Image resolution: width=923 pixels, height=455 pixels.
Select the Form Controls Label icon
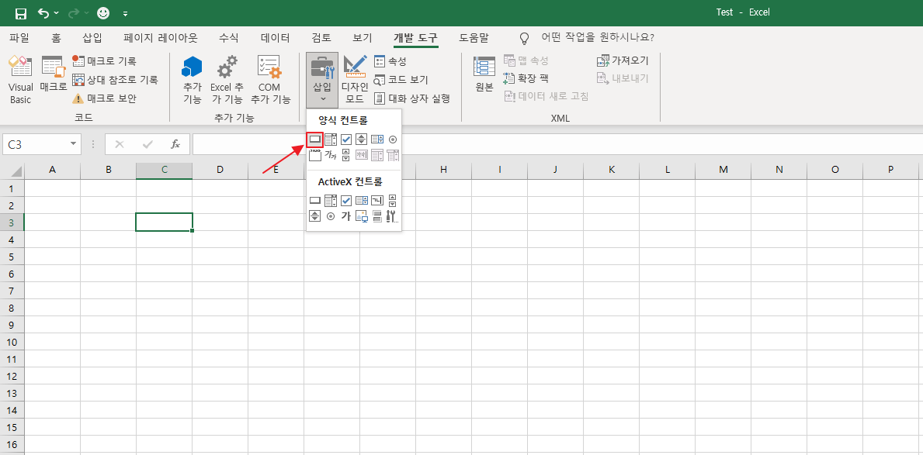click(x=331, y=155)
